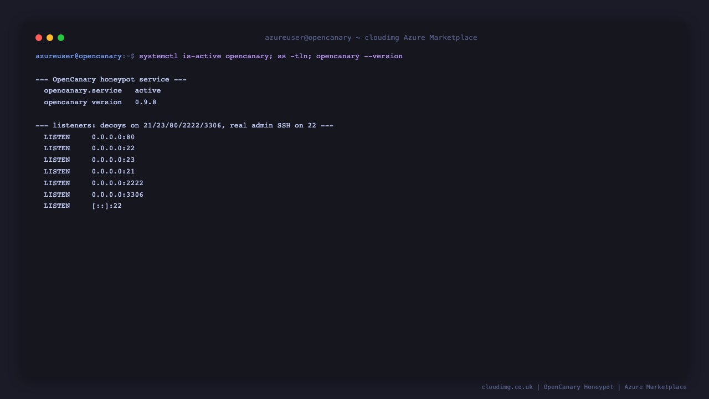Image resolution: width=709 pixels, height=399 pixels.
Task: Click the LISTEN 0.0.0.0:3306 row
Action: tap(94, 195)
